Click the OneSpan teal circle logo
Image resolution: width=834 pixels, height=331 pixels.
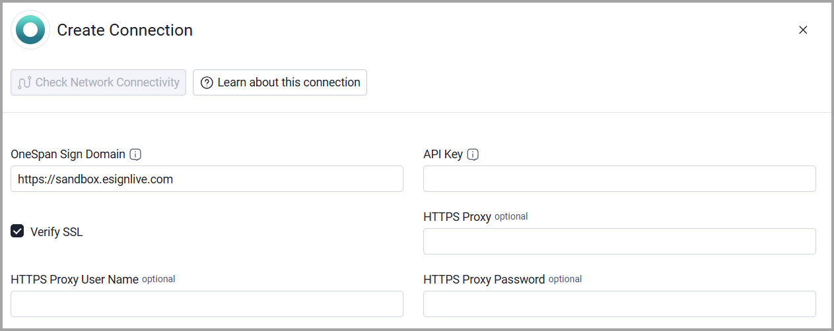click(x=31, y=30)
